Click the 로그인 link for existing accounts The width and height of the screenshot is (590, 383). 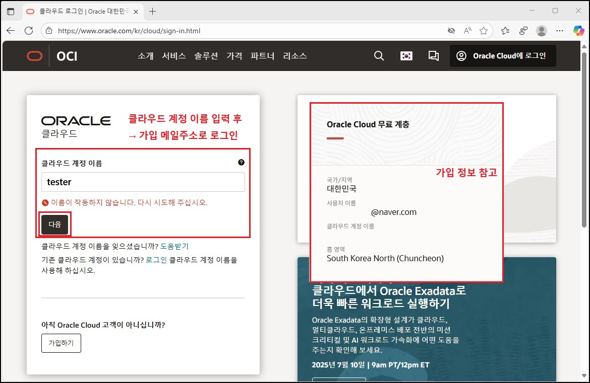point(156,260)
